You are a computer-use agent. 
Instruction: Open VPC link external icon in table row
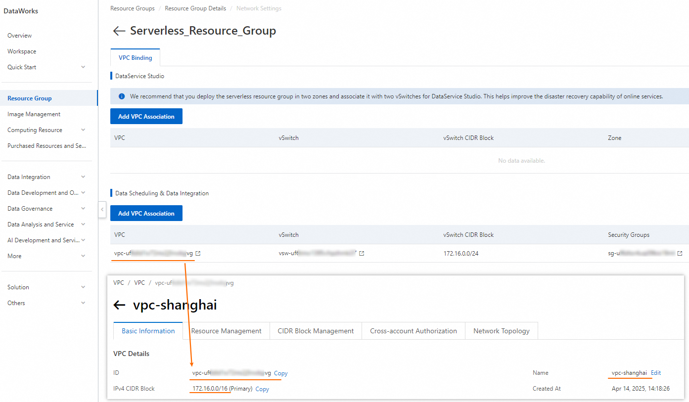pyautogui.click(x=198, y=253)
